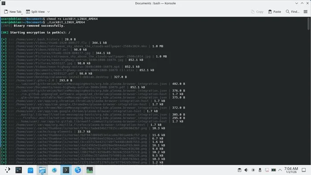Click the Split View button
Image resolution: width=311 pixels, height=175 pixels.
click(36, 12)
